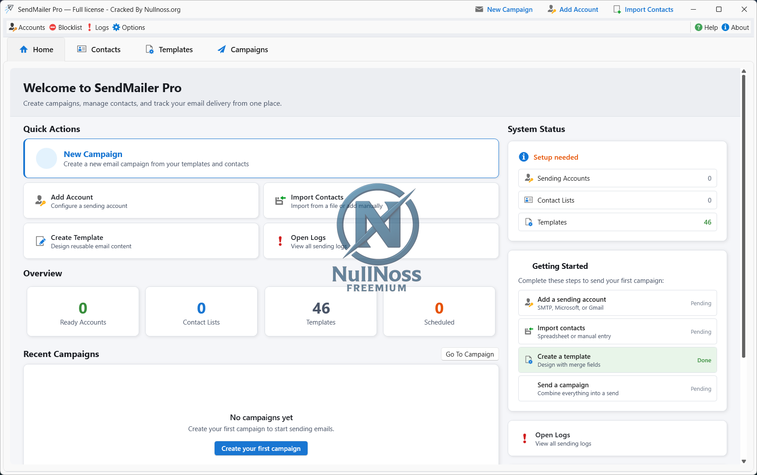Select the Add a sending account step
Screen dimensions: 757x475
[617, 303]
